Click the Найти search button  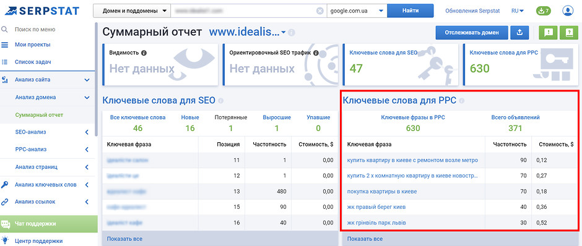(x=410, y=11)
